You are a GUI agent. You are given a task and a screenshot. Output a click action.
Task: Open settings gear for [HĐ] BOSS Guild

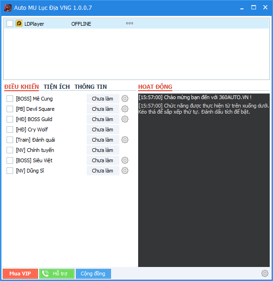tap(125, 119)
